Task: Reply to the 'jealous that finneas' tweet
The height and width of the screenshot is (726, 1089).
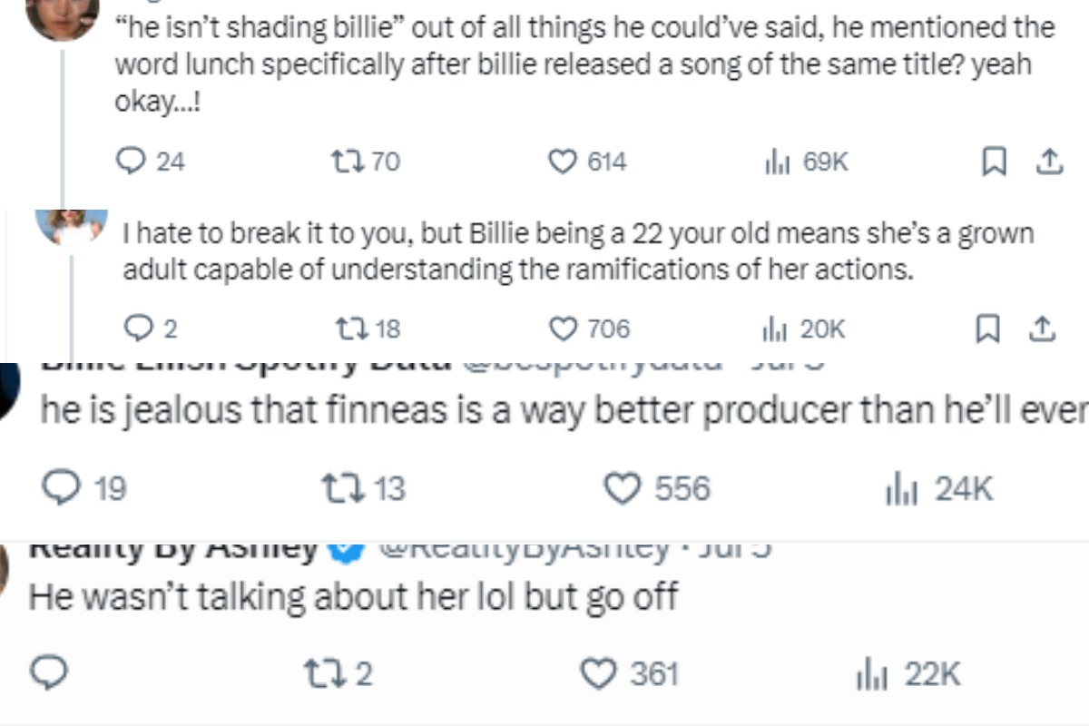Action: pyautogui.click(x=62, y=489)
